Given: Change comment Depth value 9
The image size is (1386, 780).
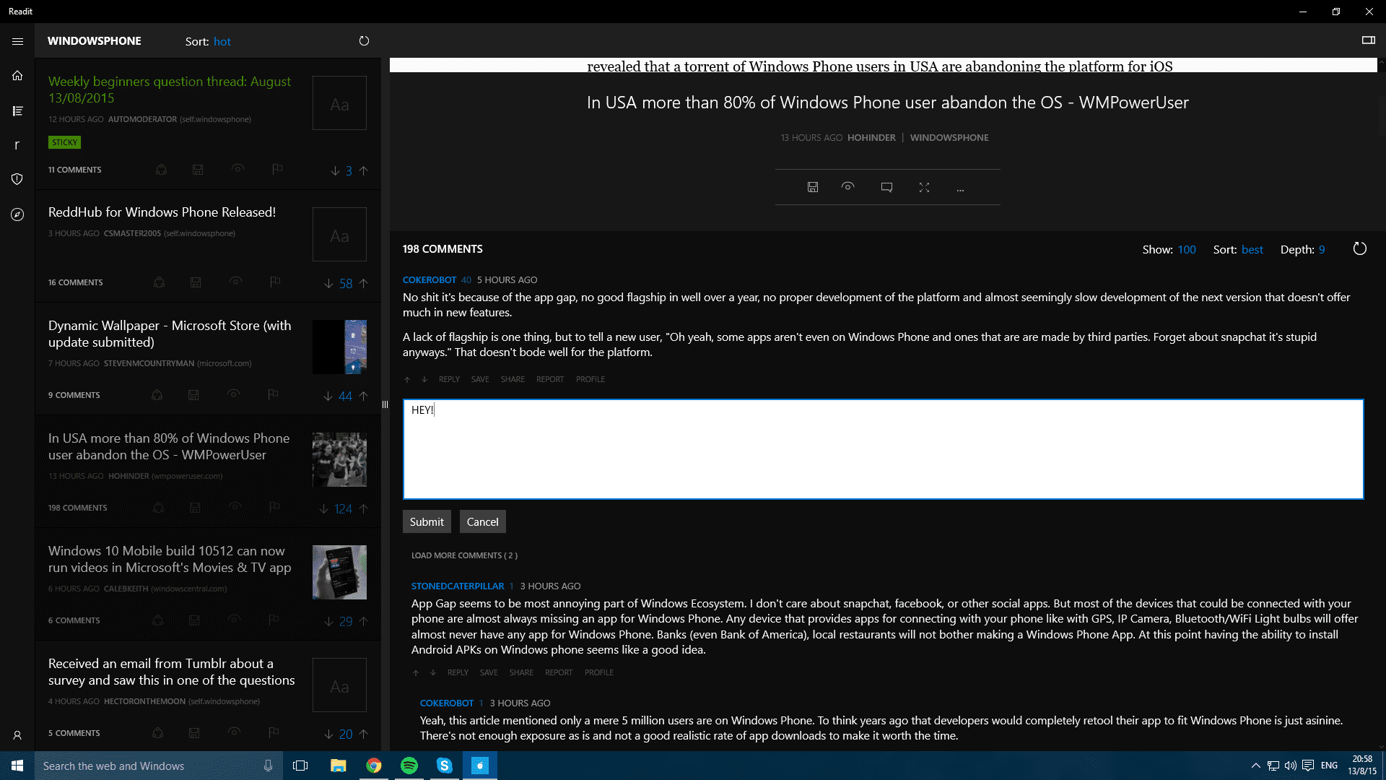Looking at the screenshot, I should pos(1322,249).
